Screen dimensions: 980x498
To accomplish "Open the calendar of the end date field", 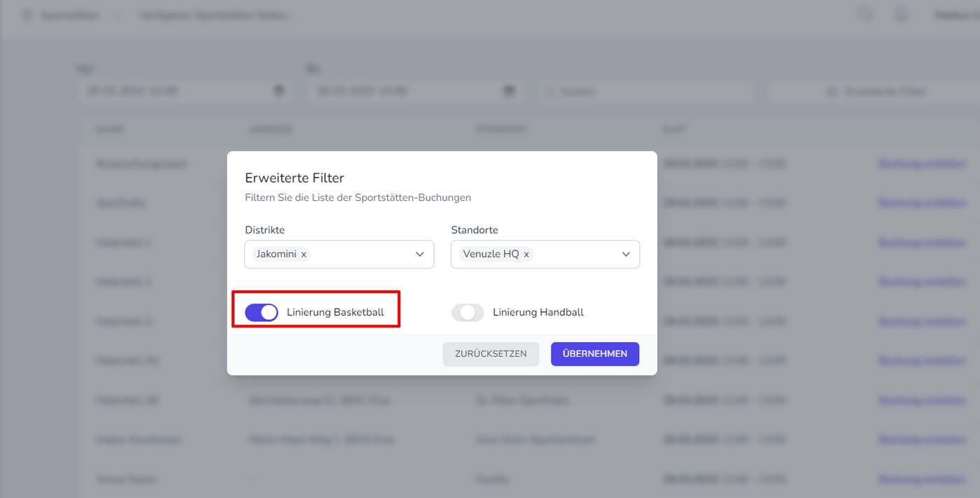I will coord(509,91).
